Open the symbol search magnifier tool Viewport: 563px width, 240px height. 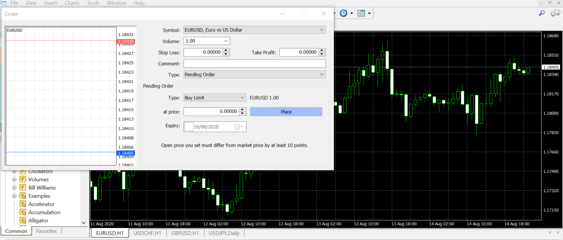pos(542,13)
